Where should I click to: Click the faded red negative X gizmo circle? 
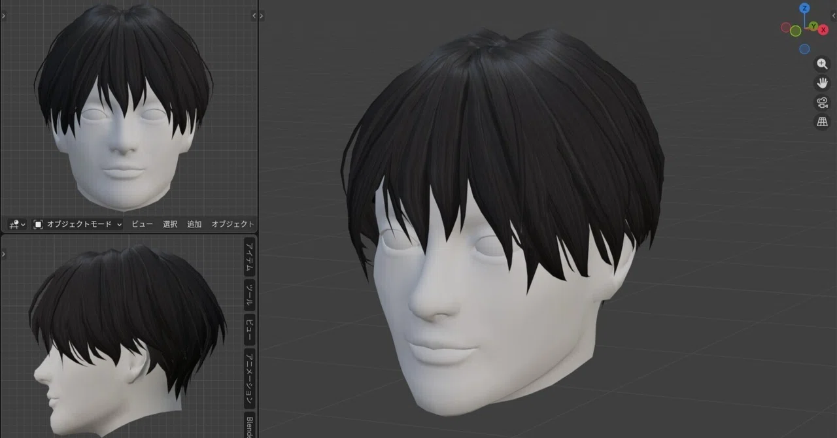click(786, 27)
